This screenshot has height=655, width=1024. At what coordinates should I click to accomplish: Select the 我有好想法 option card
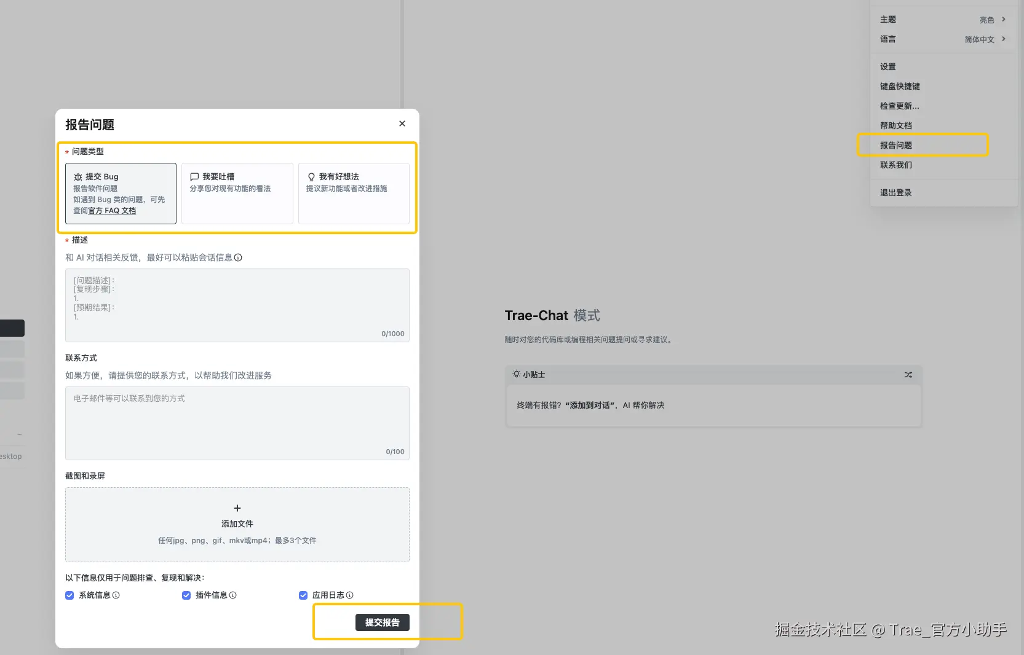[354, 193]
